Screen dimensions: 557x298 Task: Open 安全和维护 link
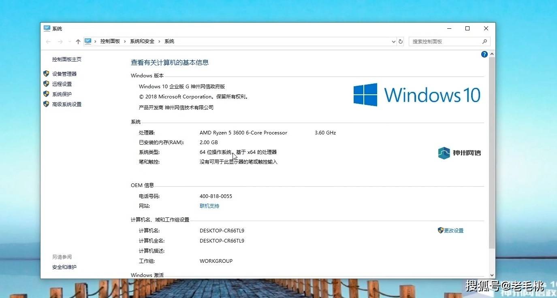click(x=64, y=267)
